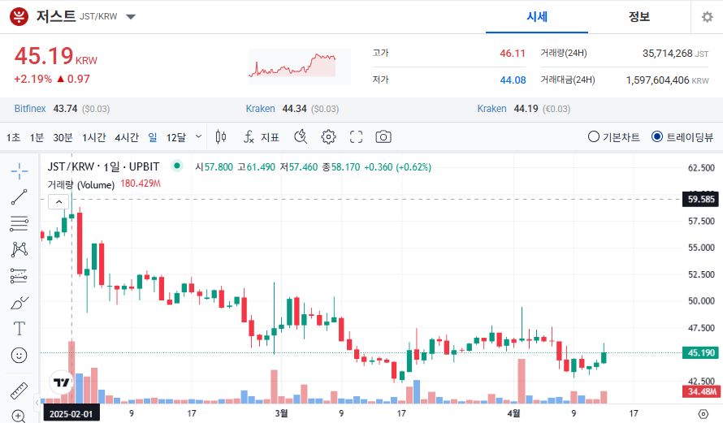Select the 트레이딩뷰 radio option
Image resolution: width=723 pixels, height=423 pixels.
point(682,137)
